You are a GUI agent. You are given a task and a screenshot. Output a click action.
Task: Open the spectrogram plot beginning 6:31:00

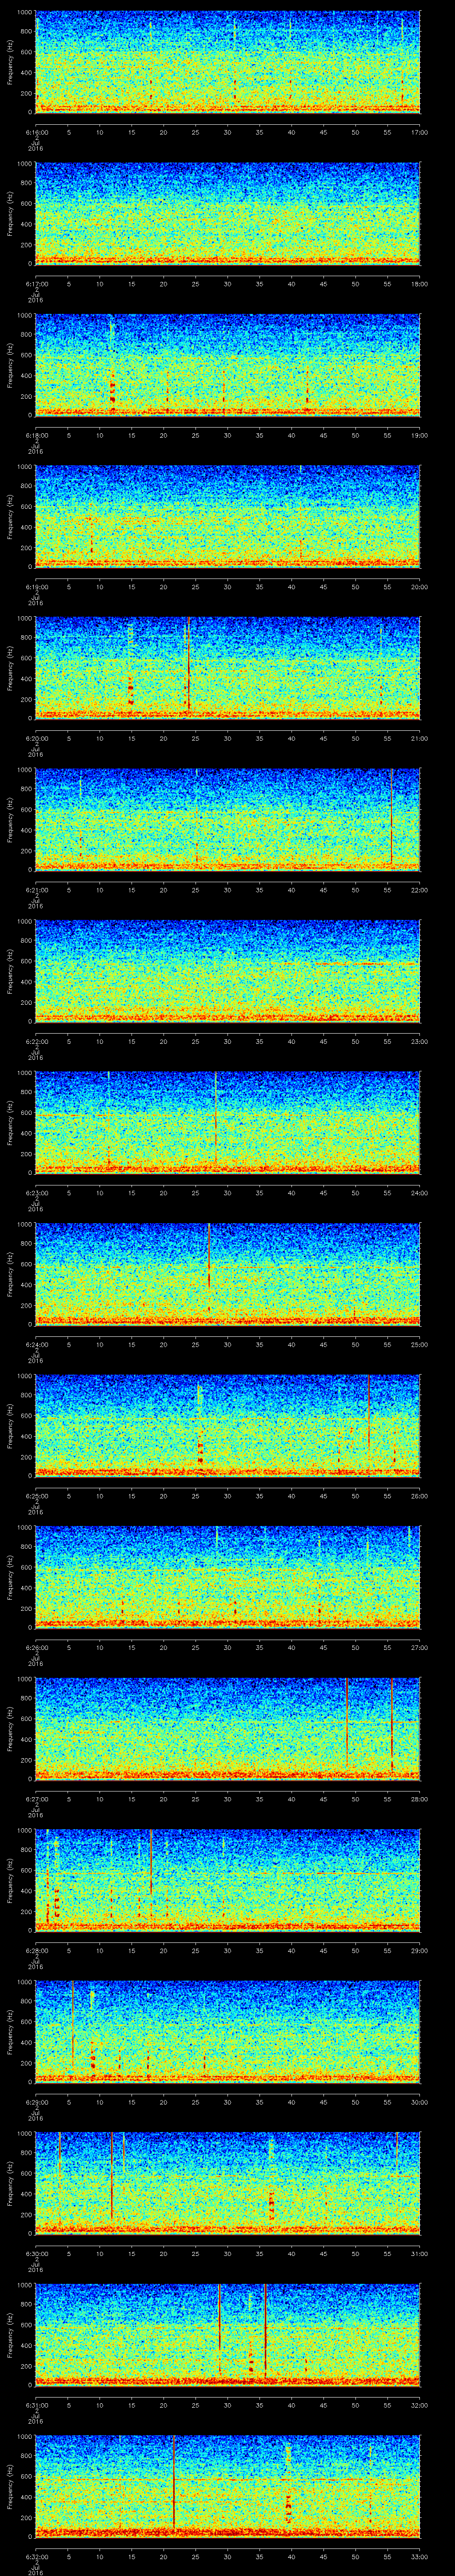tap(227, 2335)
